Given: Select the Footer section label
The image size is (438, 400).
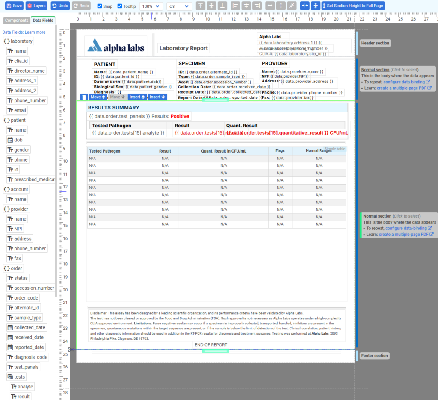Looking at the screenshot, I should 374,356.
